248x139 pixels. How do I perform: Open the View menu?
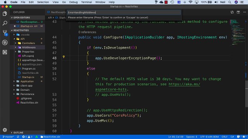click(x=55, y=2)
